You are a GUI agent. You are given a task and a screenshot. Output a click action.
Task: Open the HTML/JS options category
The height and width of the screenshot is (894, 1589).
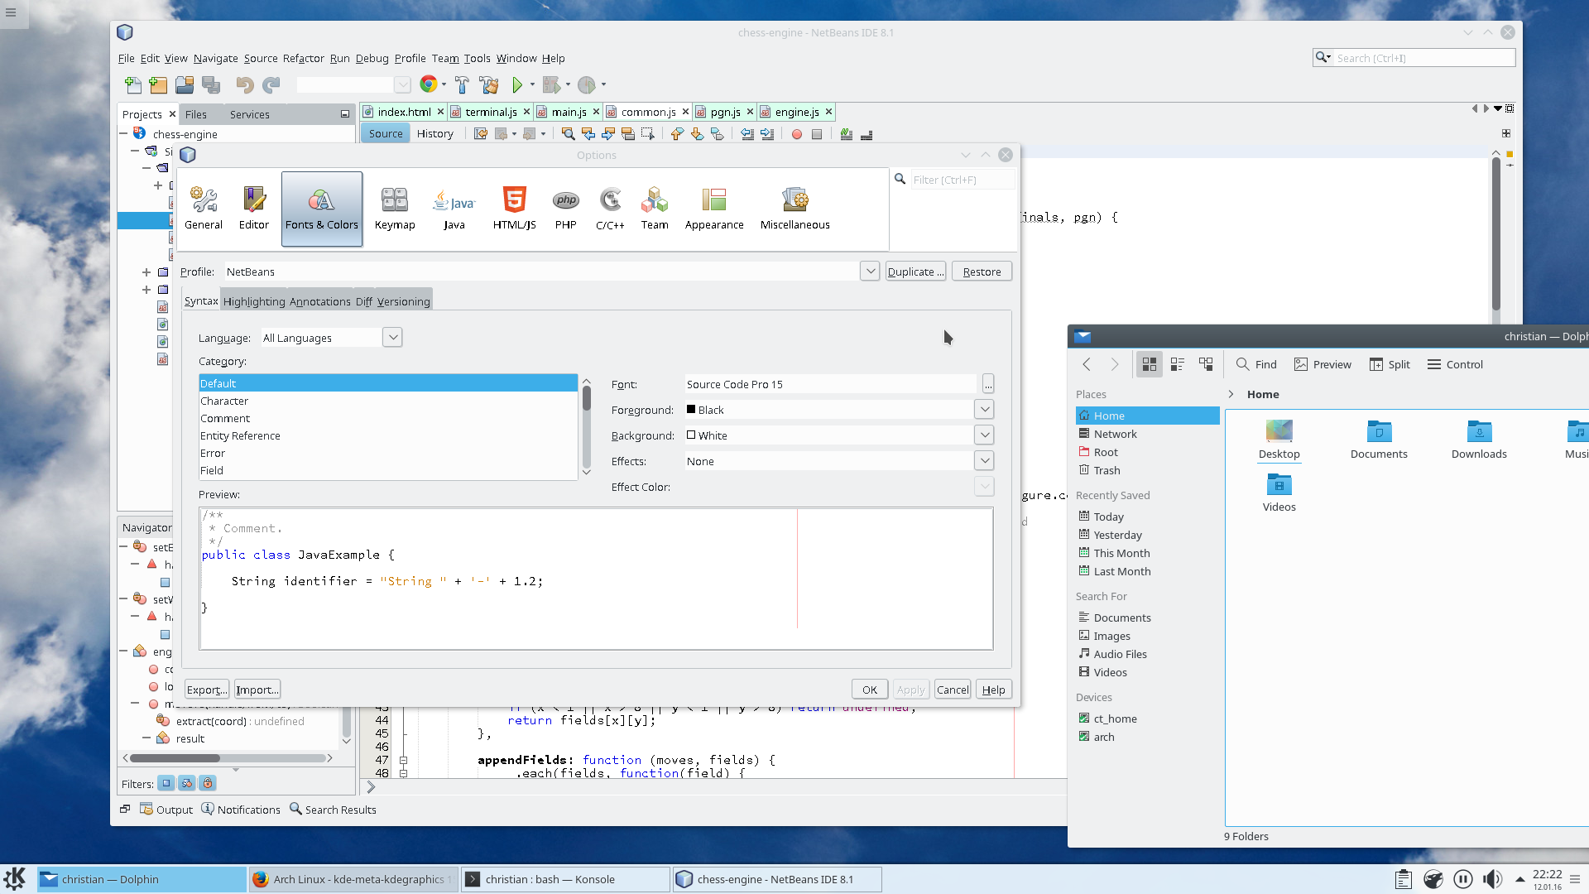(x=515, y=209)
